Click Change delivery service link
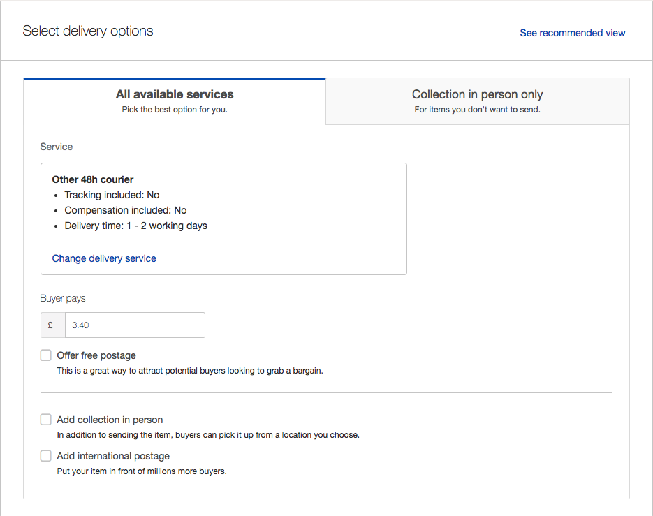This screenshot has height=516, width=653. click(104, 258)
